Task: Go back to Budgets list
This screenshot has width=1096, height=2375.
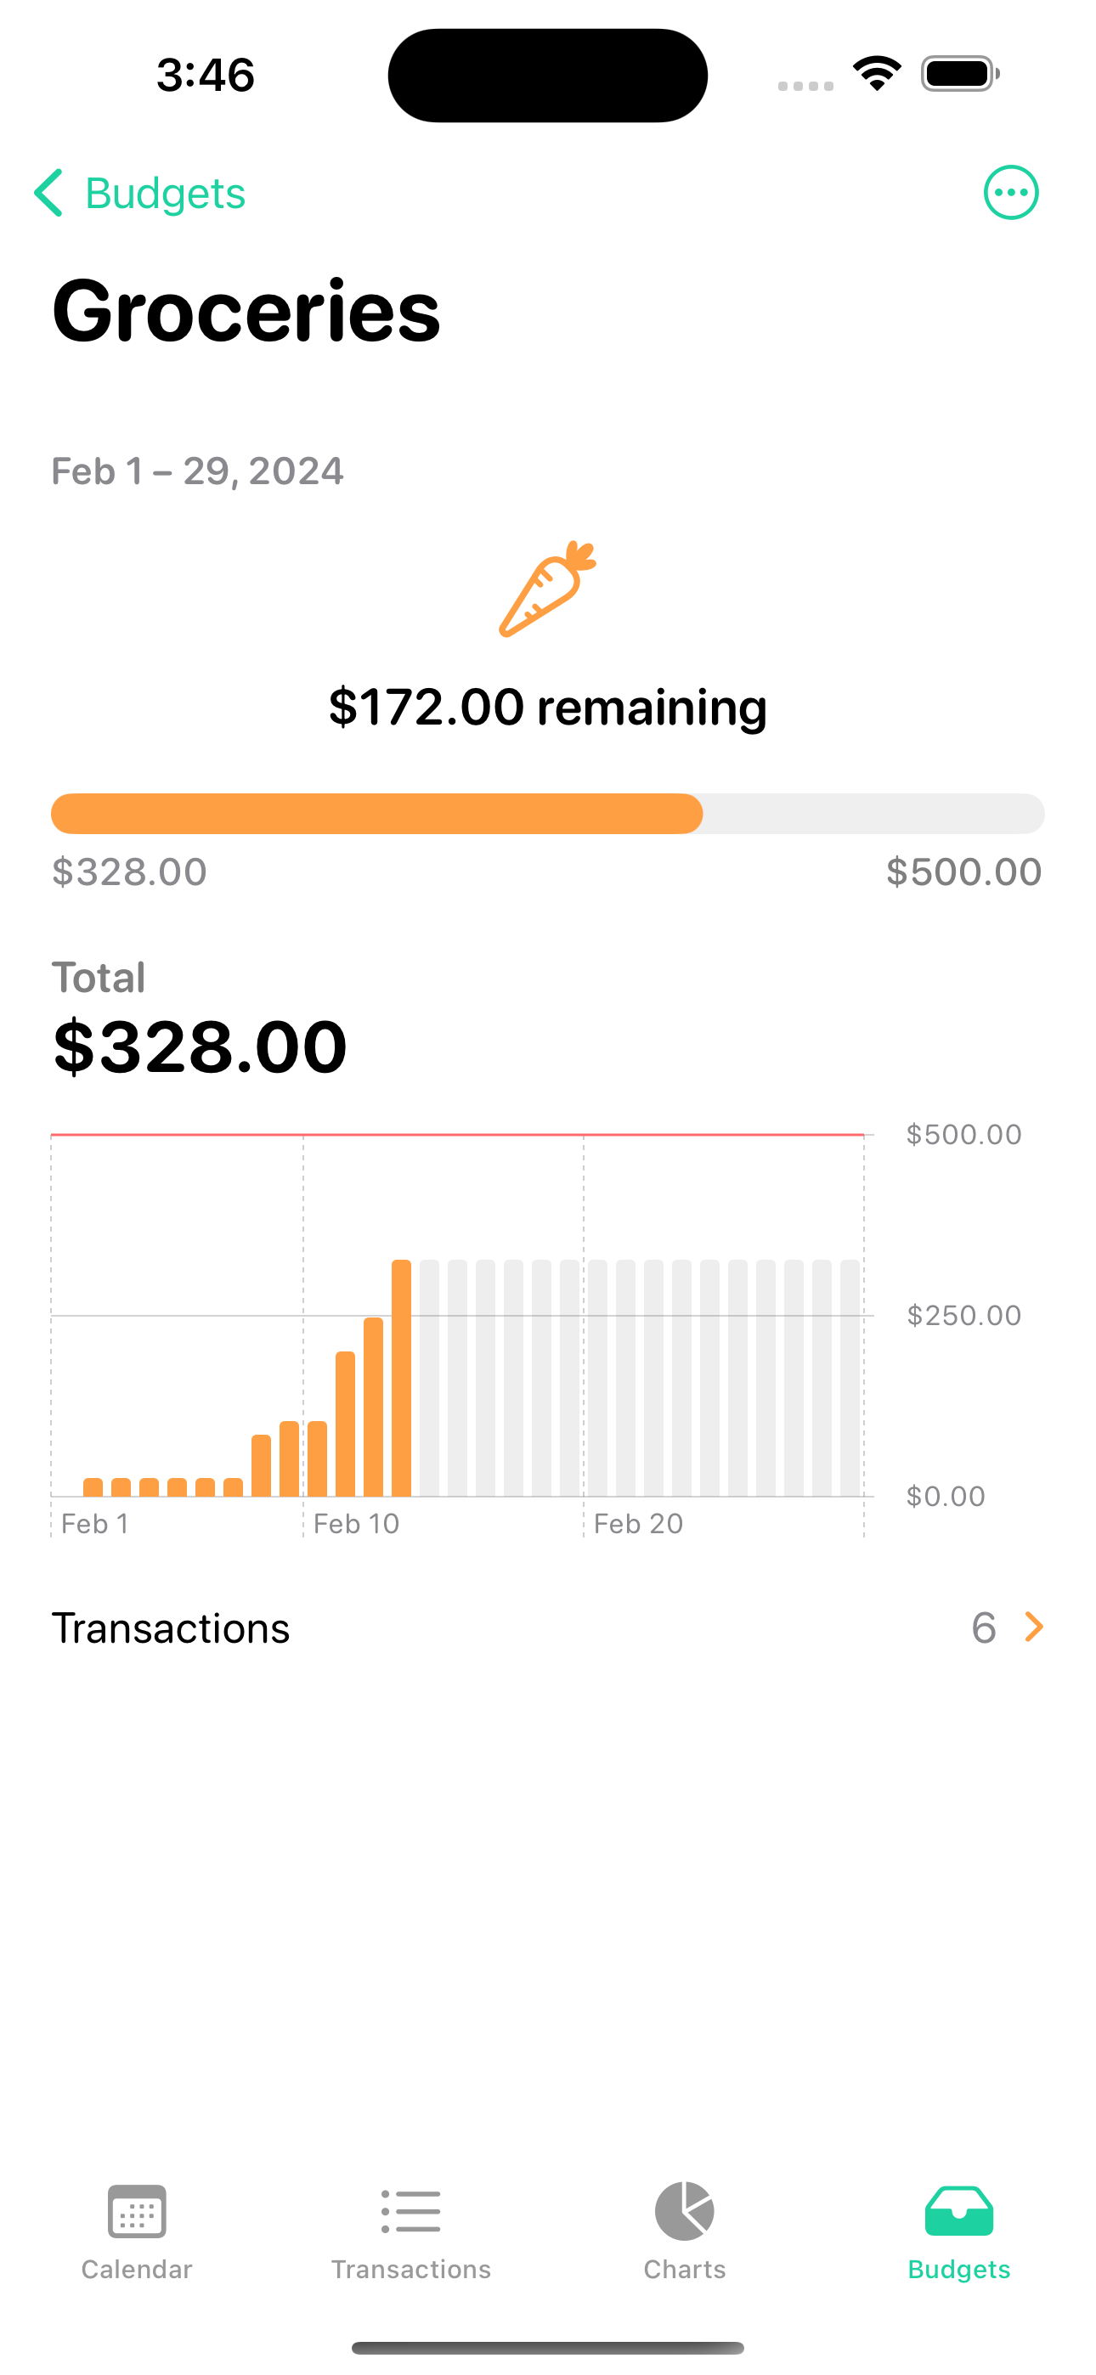Action: tap(165, 194)
